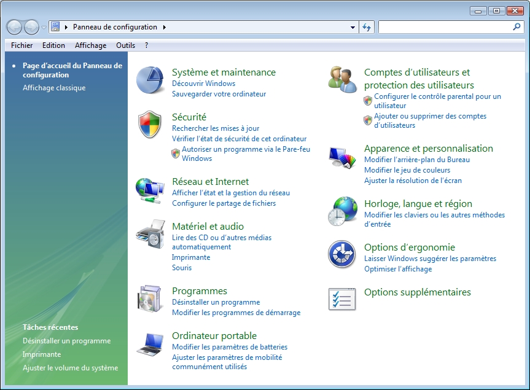The image size is (530, 390).
Task: Open the Options supplémentaires checklist icon
Action: click(x=342, y=299)
